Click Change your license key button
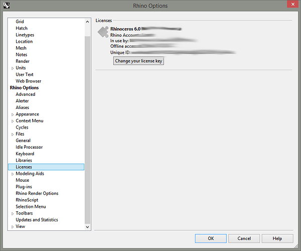The image size is (301, 251). coord(138,61)
